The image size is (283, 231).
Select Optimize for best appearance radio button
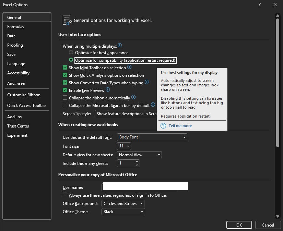point(71,52)
